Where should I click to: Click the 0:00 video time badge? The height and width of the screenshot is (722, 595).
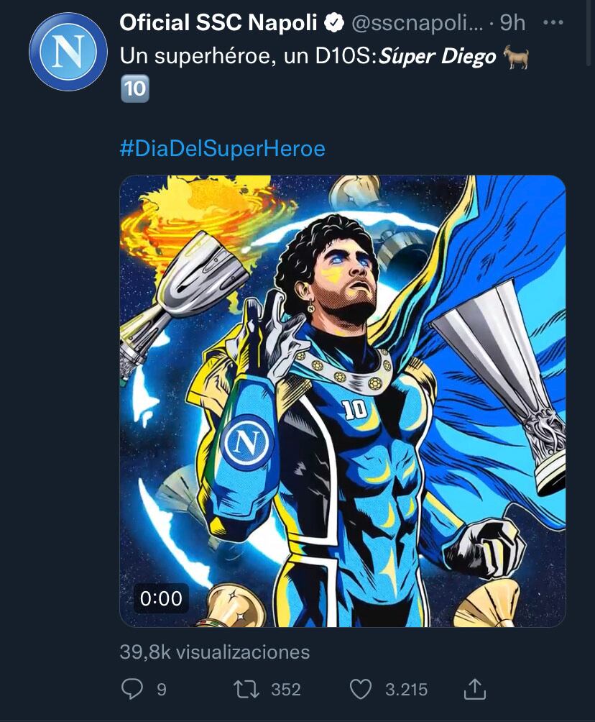click(x=161, y=598)
